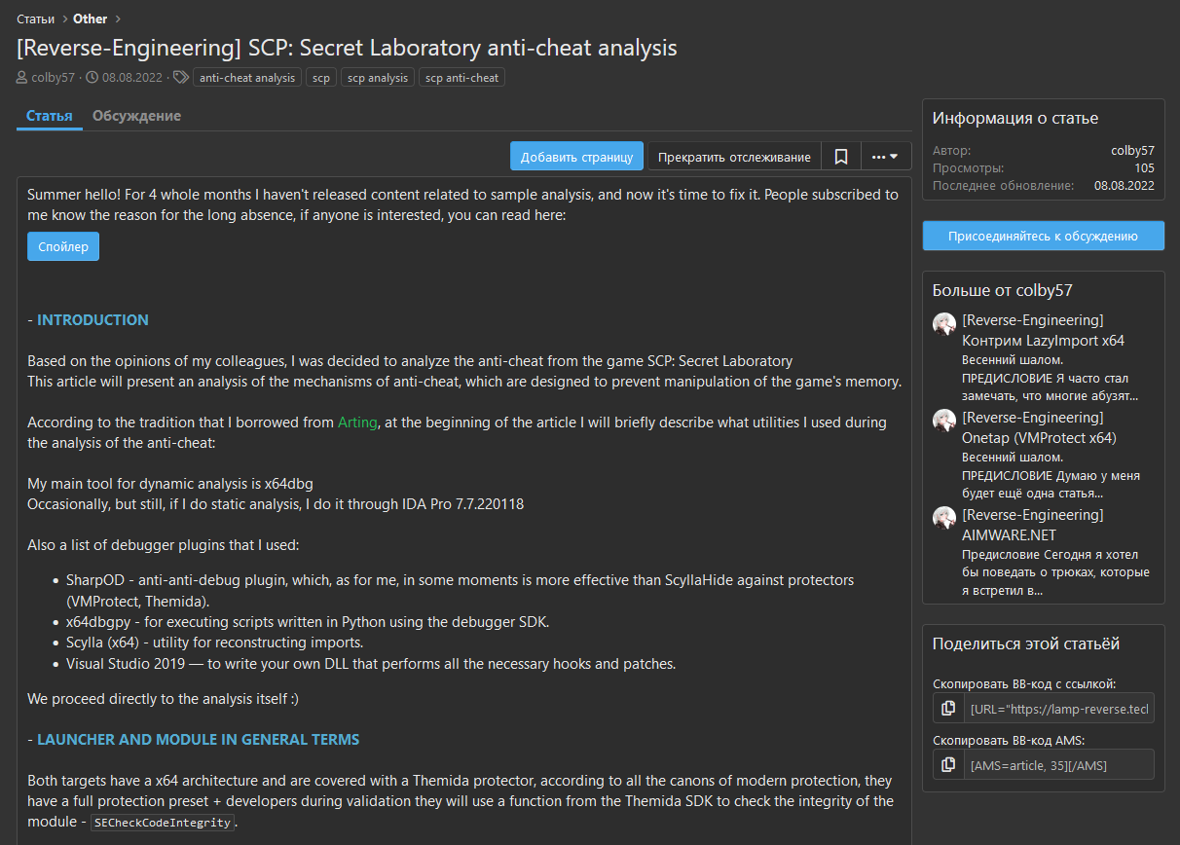The width and height of the screenshot is (1180, 845).
Task: Click the Статьи breadcrumb link
Action: point(36,18)
